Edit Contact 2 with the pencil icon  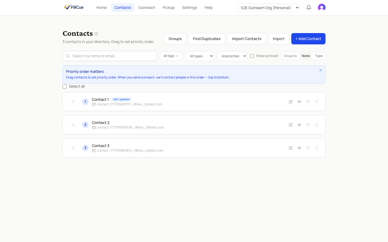[x=291, y=125]
